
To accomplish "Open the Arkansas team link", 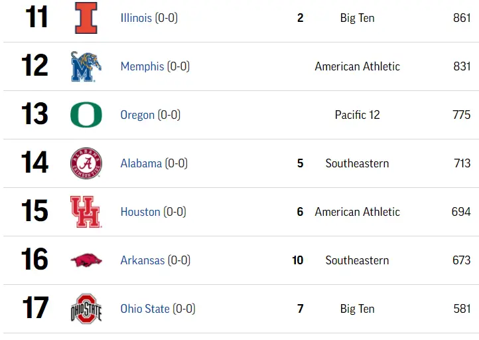I will pyautogui.click(x=142, y=260).
